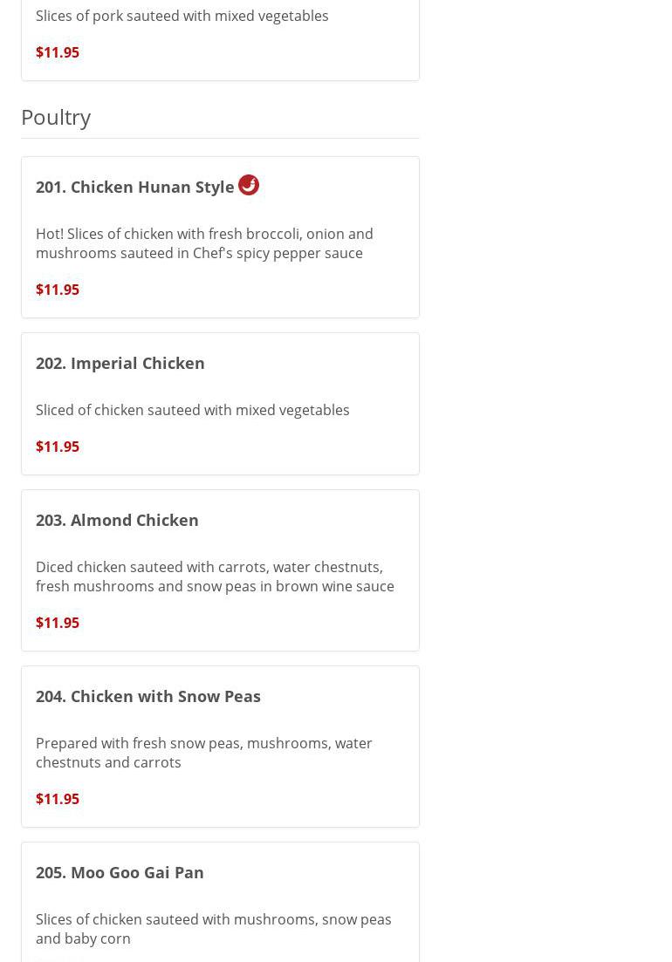Click the "Hot!" label in Hunan Style description
Image resolution: width=672 pixels, height=962 pixels.
pyautogui.click(x=49, y=234)
